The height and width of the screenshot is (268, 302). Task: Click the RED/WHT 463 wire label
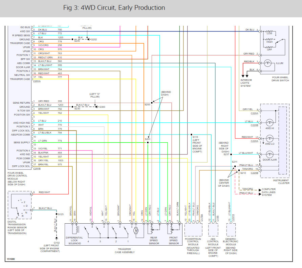[x=50, y=73]
